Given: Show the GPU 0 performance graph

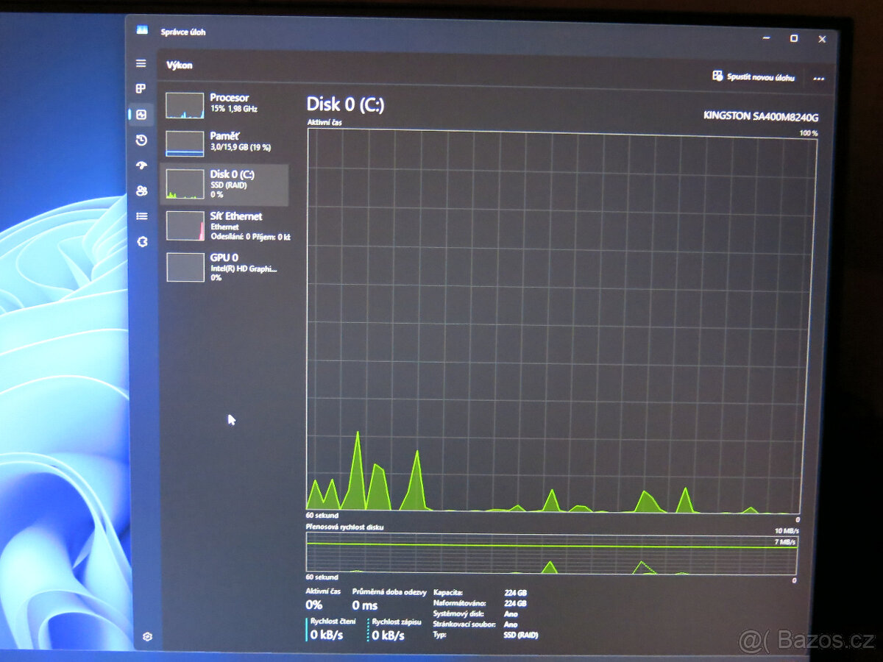Looking at the screenshot, I should 224,266.
